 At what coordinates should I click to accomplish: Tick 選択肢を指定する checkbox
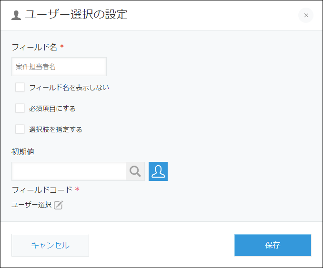(x=20, y=129)
